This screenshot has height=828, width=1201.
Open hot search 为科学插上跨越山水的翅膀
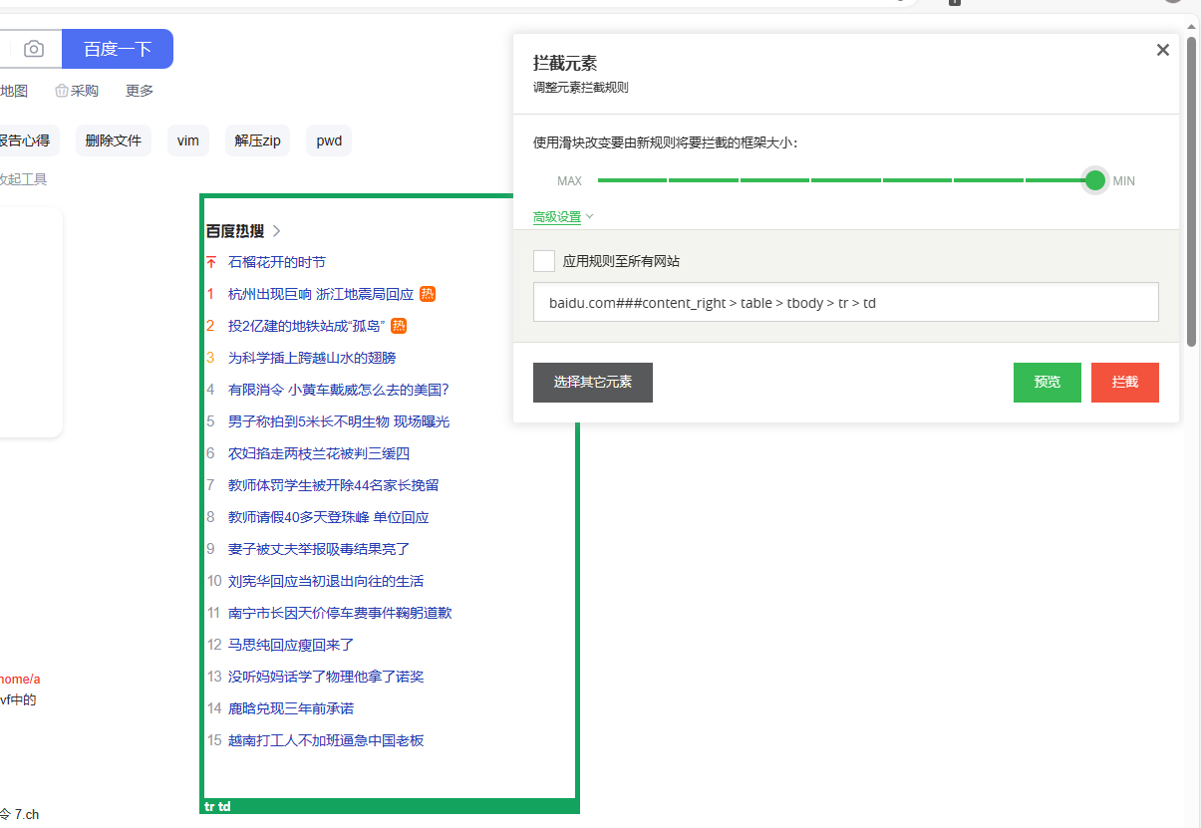312,358
